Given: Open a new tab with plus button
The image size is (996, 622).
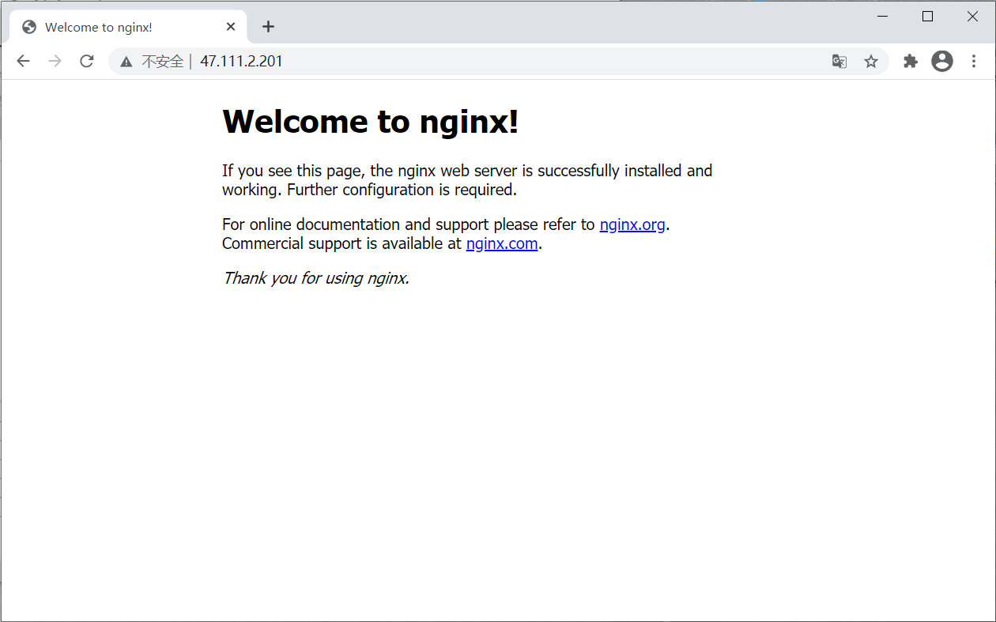Looking at the screenshot, I should tap(268, 27).
